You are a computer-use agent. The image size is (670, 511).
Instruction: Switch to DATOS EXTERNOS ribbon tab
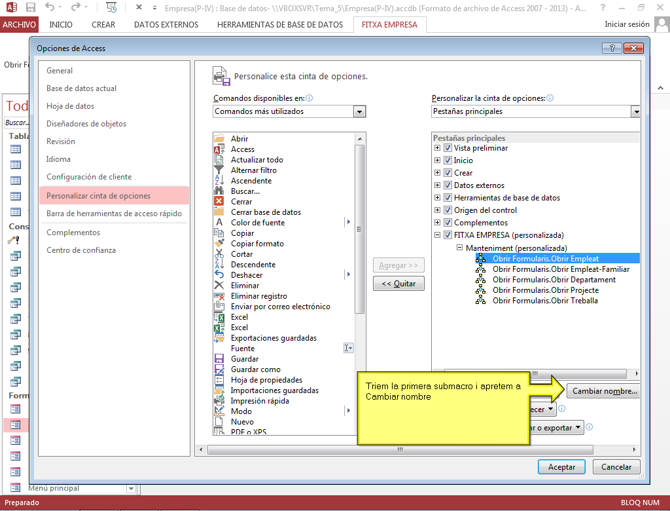166,24
